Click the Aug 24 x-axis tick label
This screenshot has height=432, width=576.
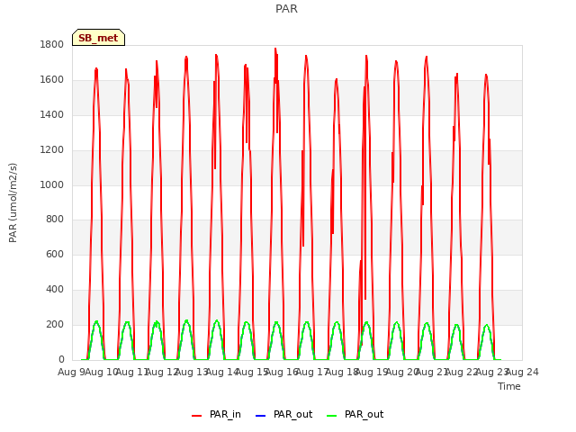[x=522, y=372]
